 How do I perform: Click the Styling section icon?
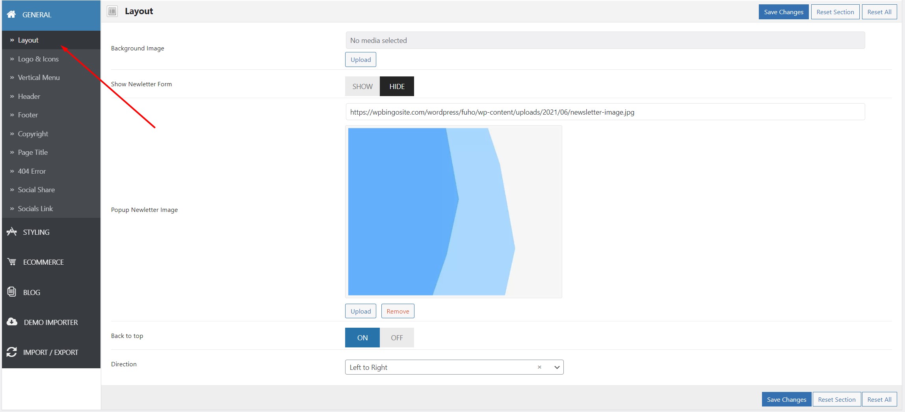[12, 232]
